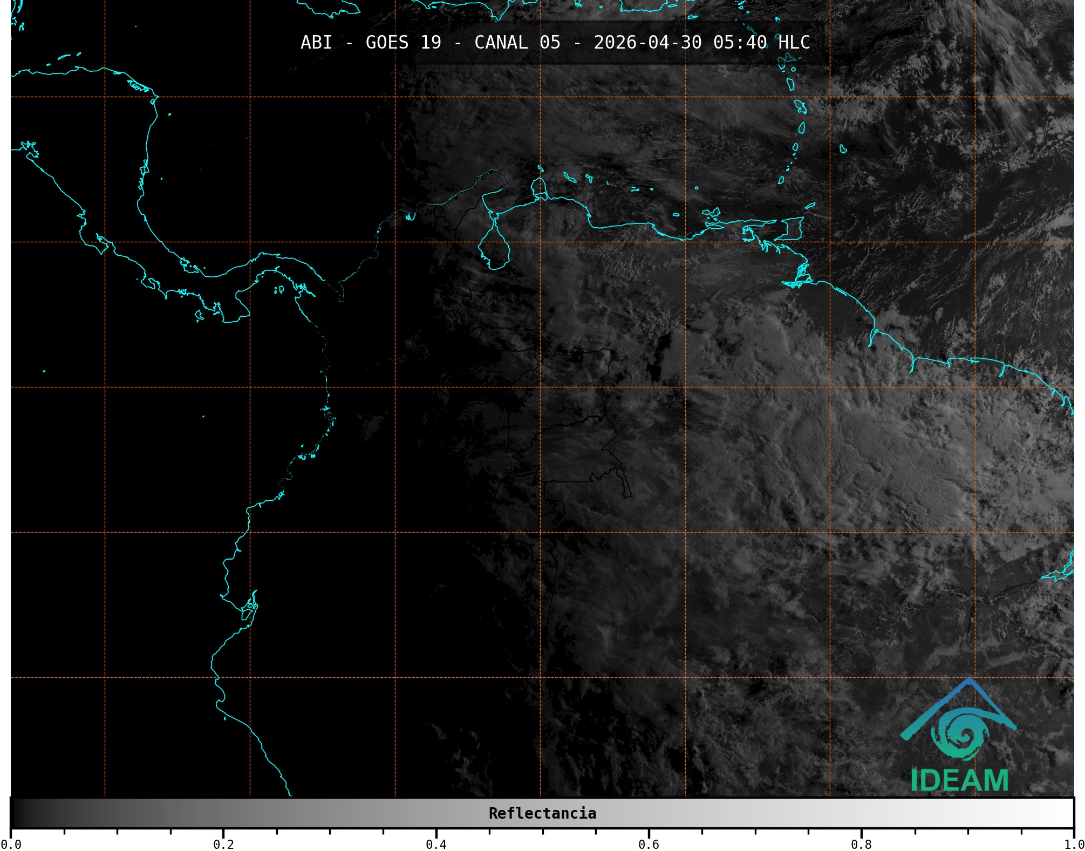Image resolution: width=1085 pixels, height=851 pixels.
Task: Click the 0.8 colorbar tick label
Action: [x=861, y=845]
